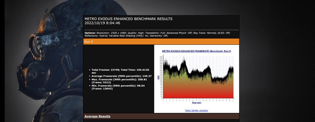Click Min. Framerate 98.64 entry
315x122 pixels.
[x=118, y=87]
